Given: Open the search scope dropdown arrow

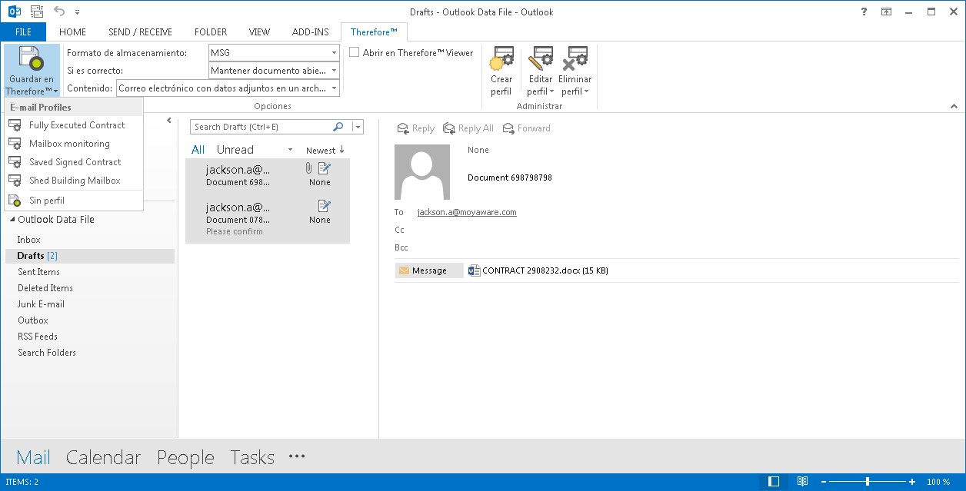Looking at the screenshot, I should click(358, 128).
